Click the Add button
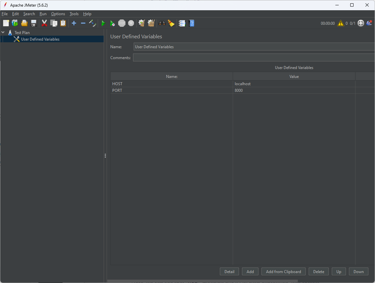 tap(250, 271)
